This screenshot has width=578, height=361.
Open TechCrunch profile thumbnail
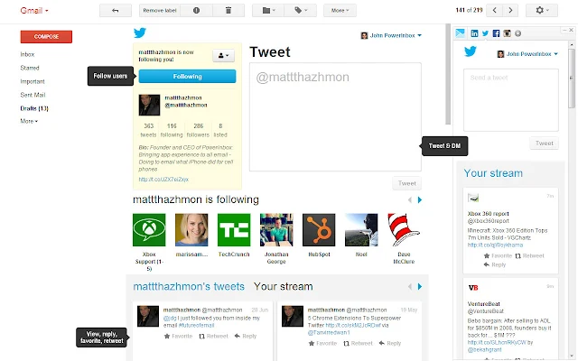click(x=234, y=230)
